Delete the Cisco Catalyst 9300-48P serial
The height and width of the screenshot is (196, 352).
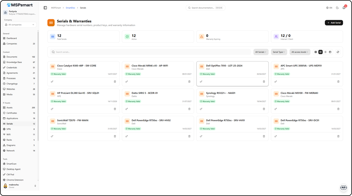[115, 82]
